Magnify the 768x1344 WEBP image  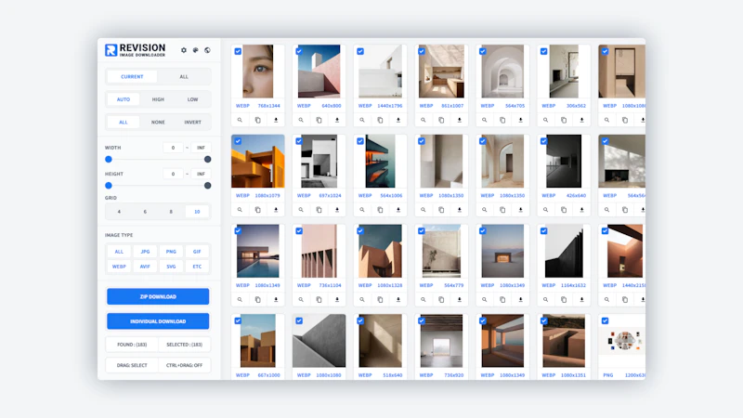click(240, 120)
